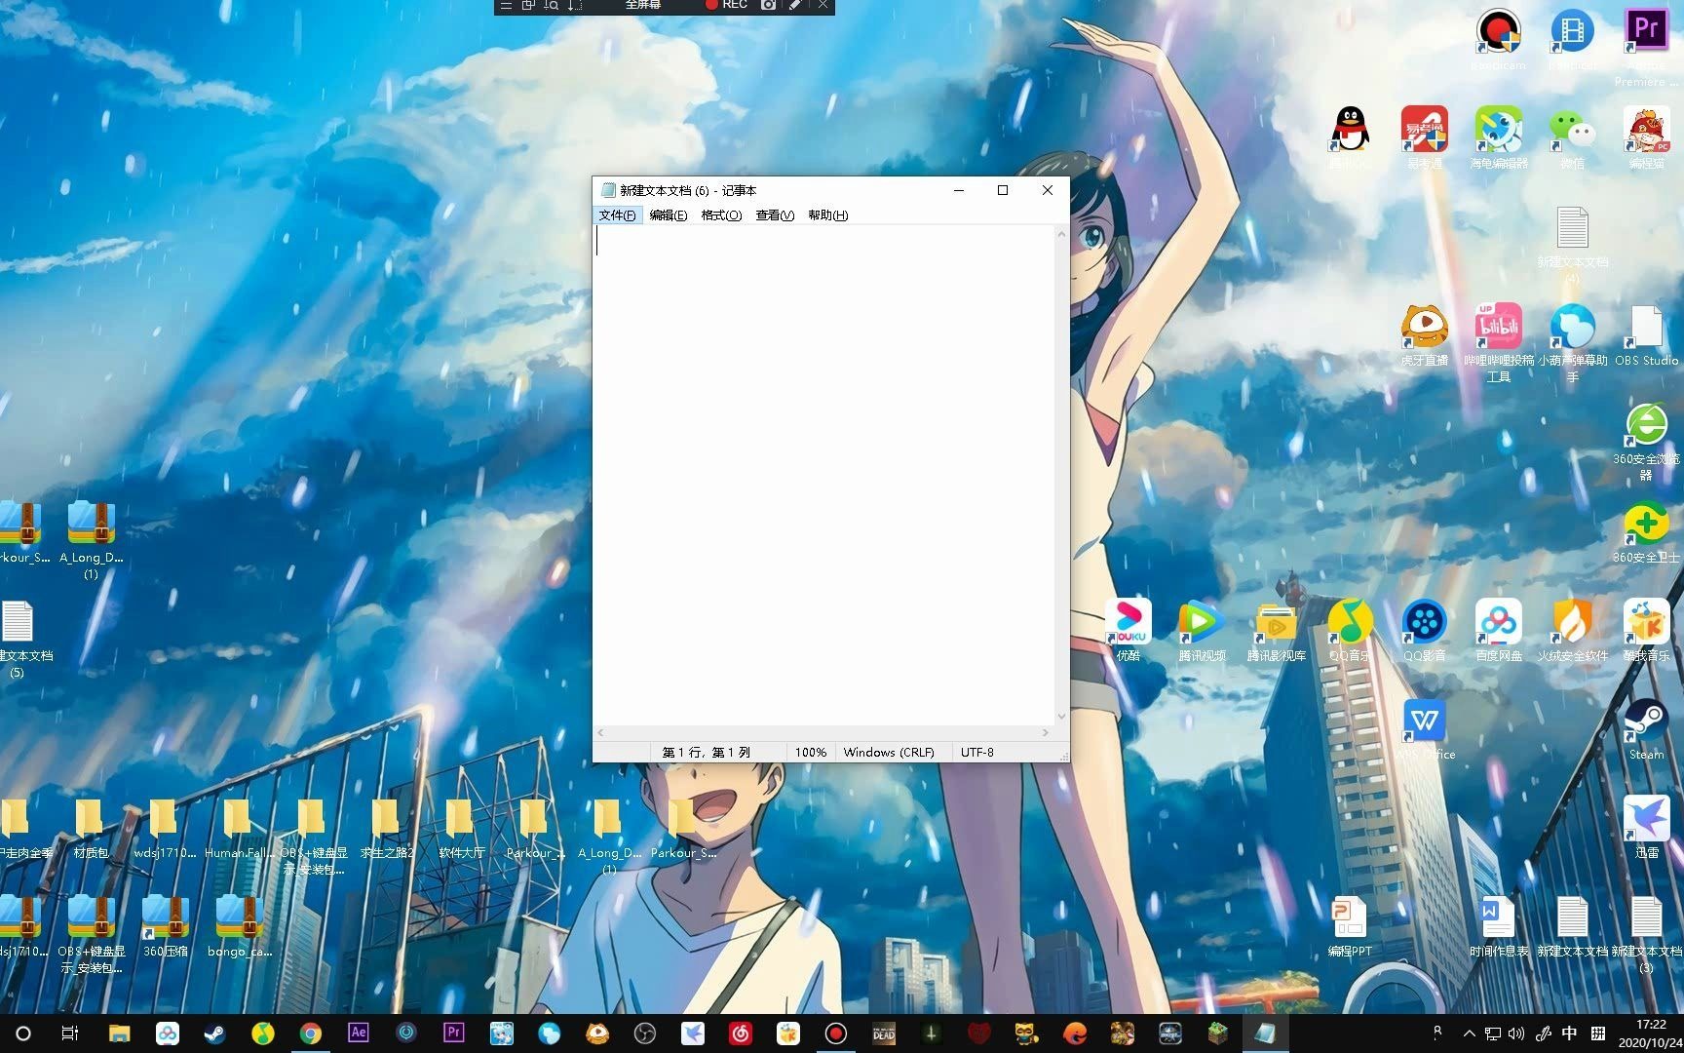Select the 材质包 folder on desktop
Screen dimensions: 1684x1053
pyautogui.click(x=91, y=829)
